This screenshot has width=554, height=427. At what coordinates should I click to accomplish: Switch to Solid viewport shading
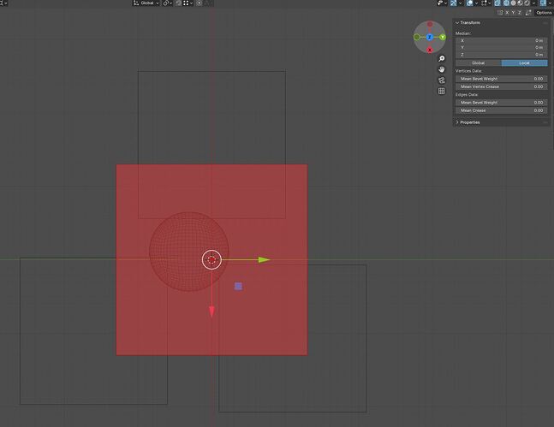coord(514,3)
